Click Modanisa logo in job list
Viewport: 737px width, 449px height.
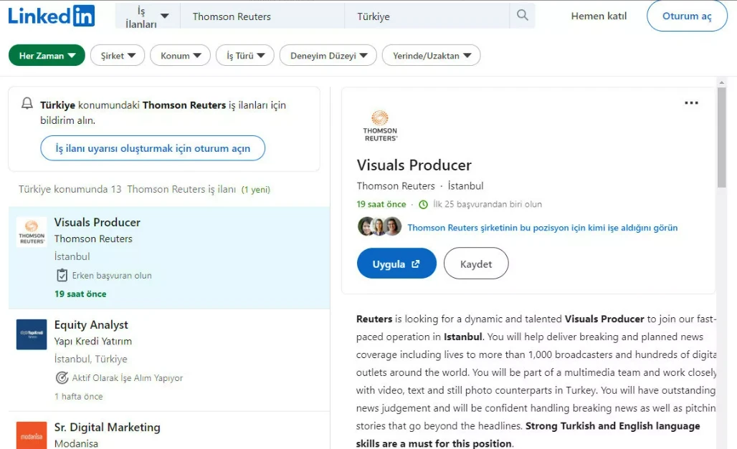(x=32, y=435)
